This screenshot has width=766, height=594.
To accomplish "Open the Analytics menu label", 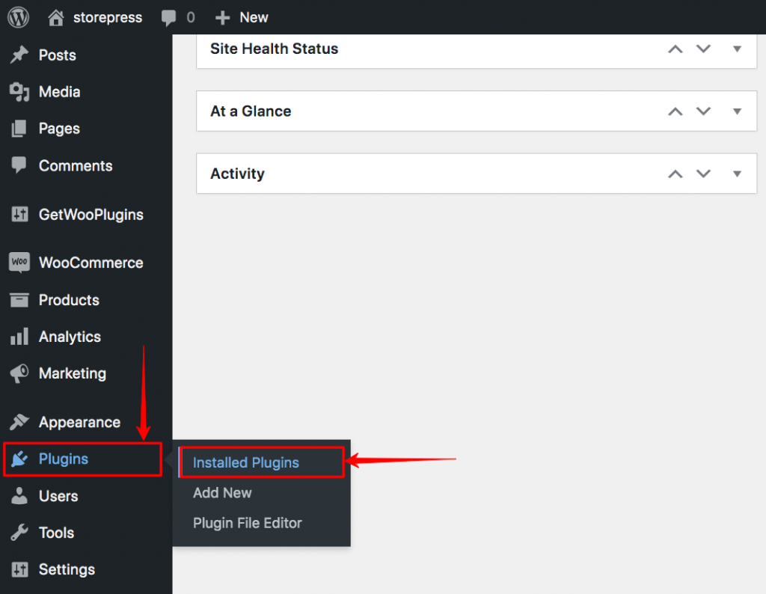I will (x=70, y=337).
